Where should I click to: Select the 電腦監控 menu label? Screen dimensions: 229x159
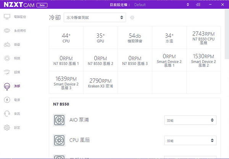pos(20,17)
